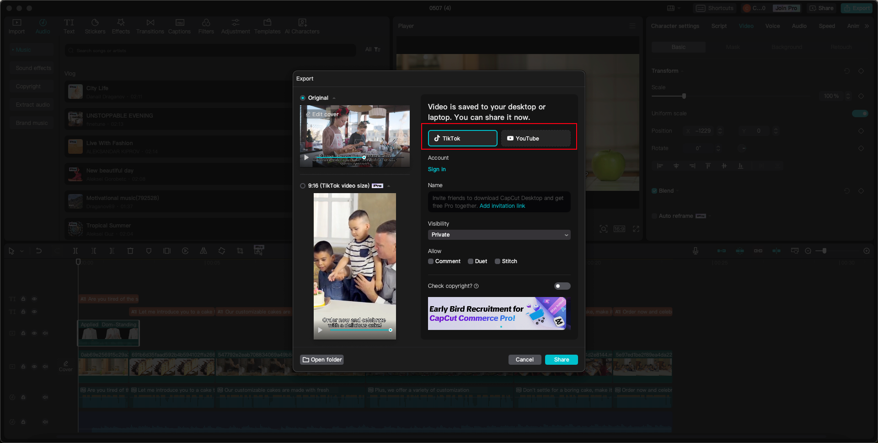Viewport: 878px width, 443px height.
Task: Click the chain link icon above the timeline
Action: click(x=758, y=251)
